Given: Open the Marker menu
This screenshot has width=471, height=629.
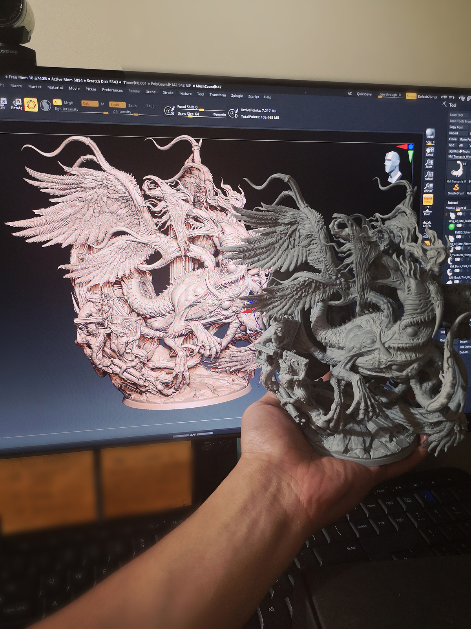Looking at the screenshot, I should [35, 86].
